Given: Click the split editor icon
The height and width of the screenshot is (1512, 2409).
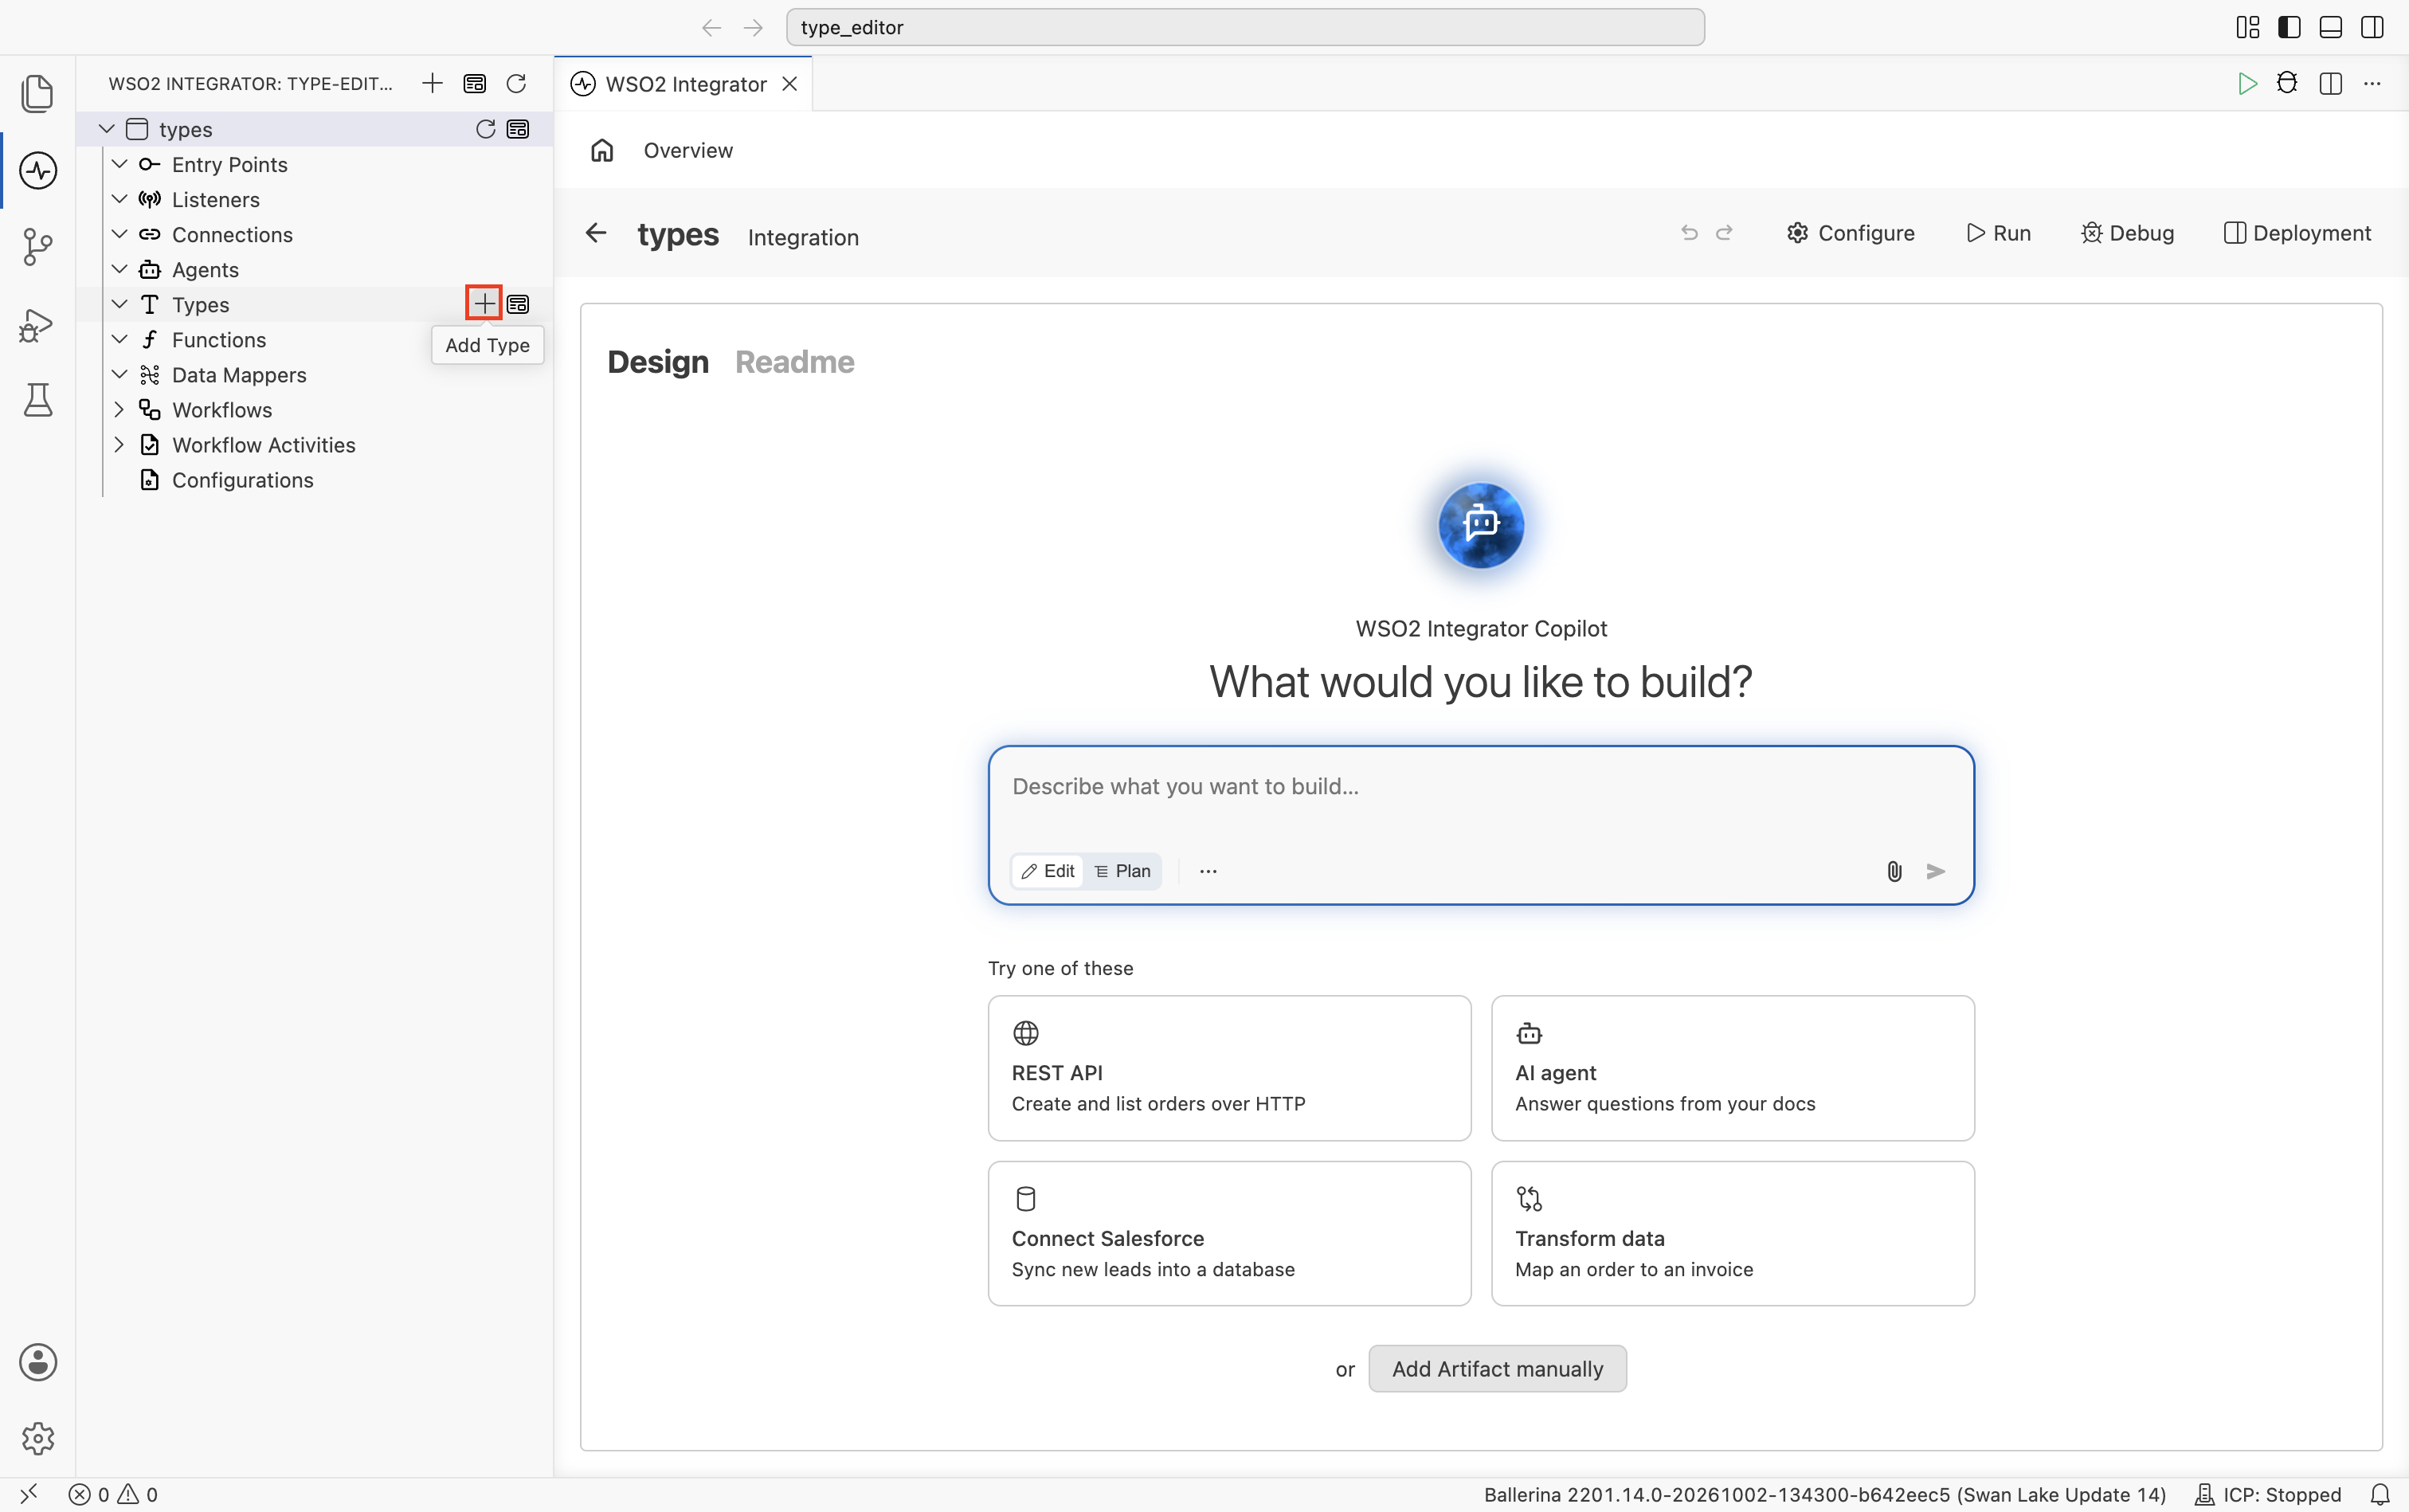Looking at the screenshot, I should pyautogui.click(x=2331, y=83).
